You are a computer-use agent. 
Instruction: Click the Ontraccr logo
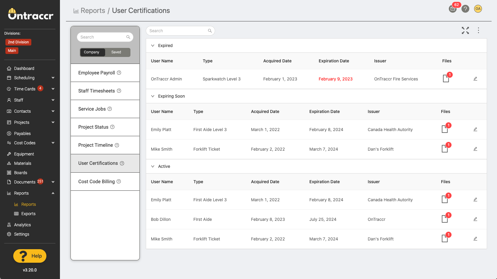[x=30, y=14]
